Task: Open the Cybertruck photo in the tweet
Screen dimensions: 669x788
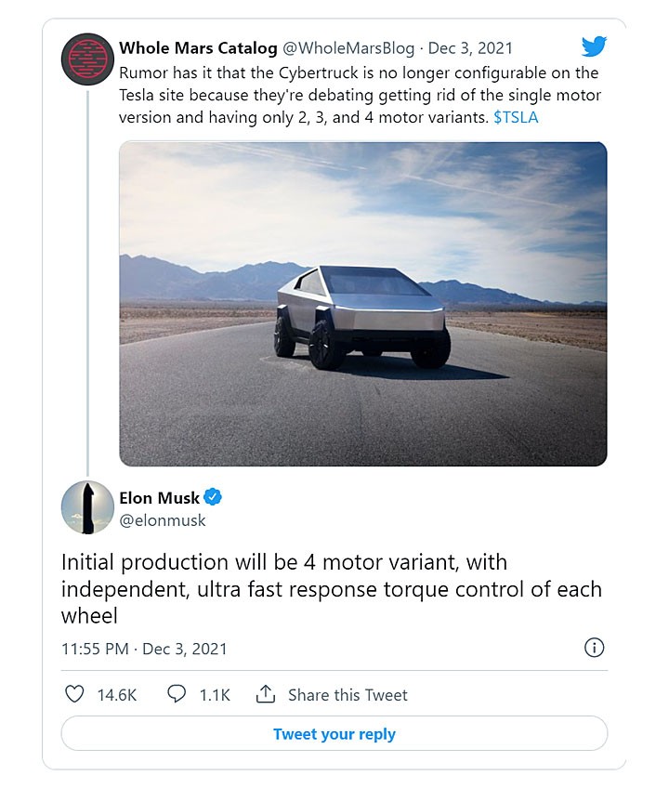Action: pyautogui.click(x=363, y=304)
